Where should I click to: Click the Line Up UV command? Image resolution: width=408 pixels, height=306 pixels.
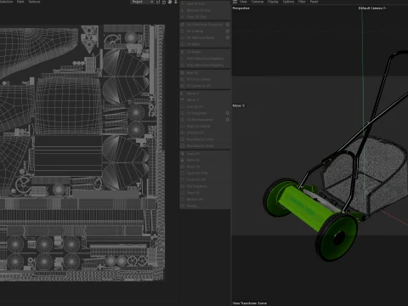(x=205, y=107)
